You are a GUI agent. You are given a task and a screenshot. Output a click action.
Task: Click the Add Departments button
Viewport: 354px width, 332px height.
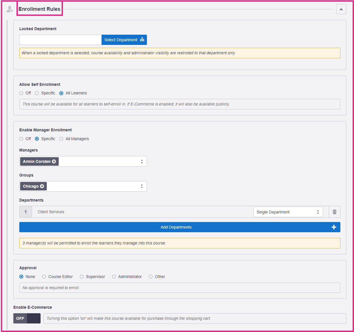176,227
